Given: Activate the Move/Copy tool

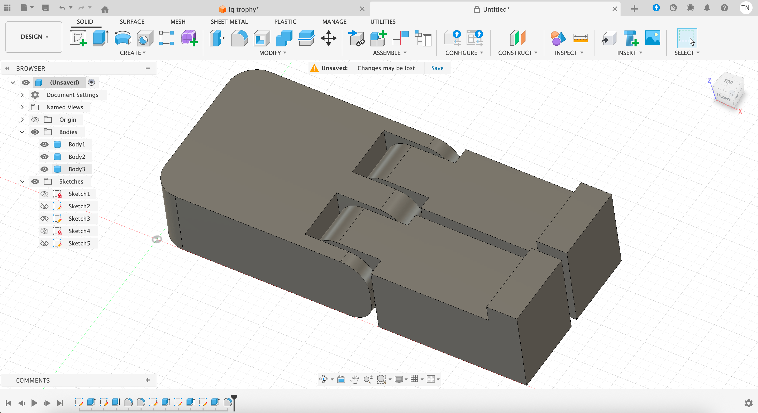Looking at the screenshot, I should click(328, 38).
